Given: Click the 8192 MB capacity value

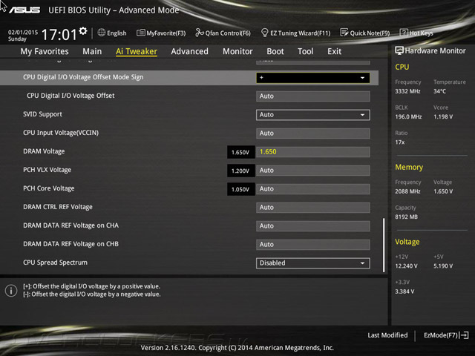Looking at the screenshot, I should [x=406, y=217].
